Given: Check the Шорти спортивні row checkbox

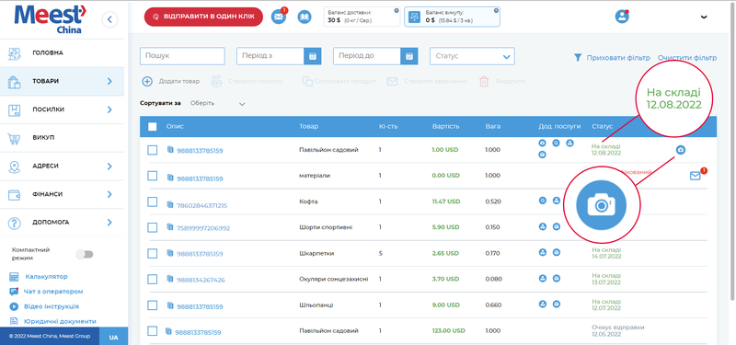Looking at the screenshot, I should tap(152, 227).
